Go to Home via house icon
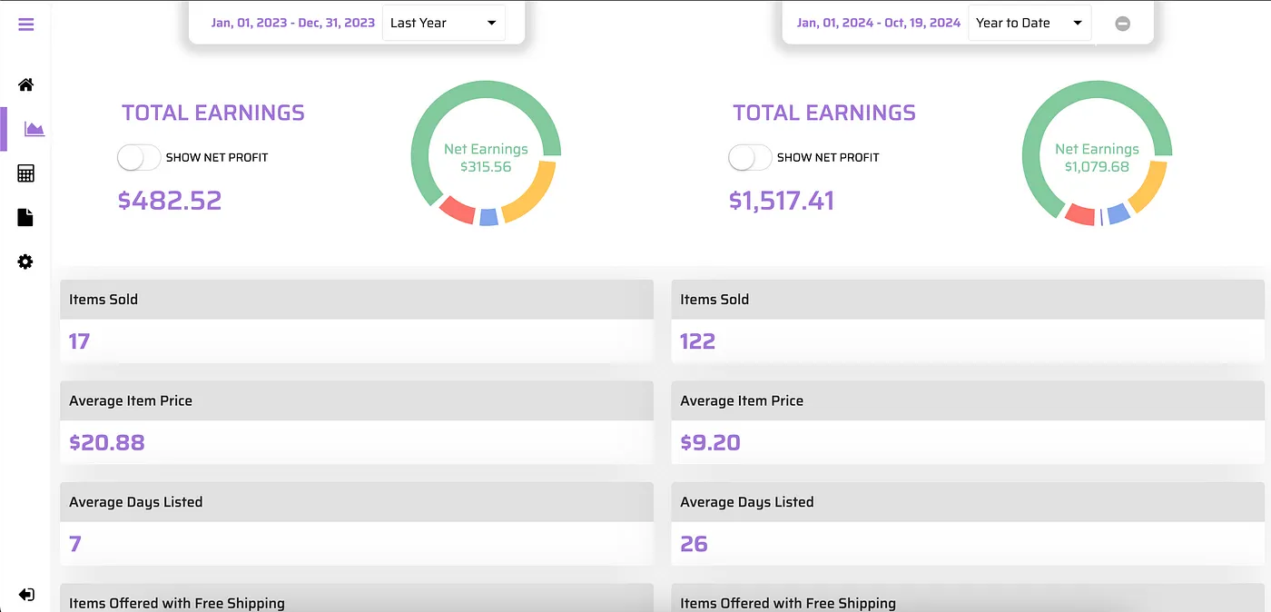 [25, 84]
